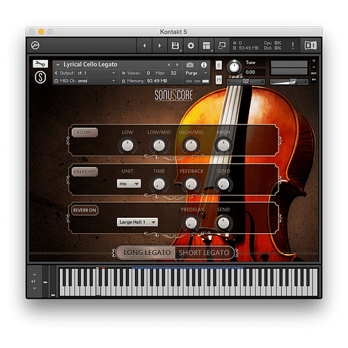Select next preset in the instrument header
The image size is (348, 348).
(177, 65)
